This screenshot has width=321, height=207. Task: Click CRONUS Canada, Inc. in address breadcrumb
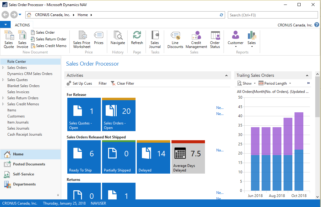(x=52, y=15)
